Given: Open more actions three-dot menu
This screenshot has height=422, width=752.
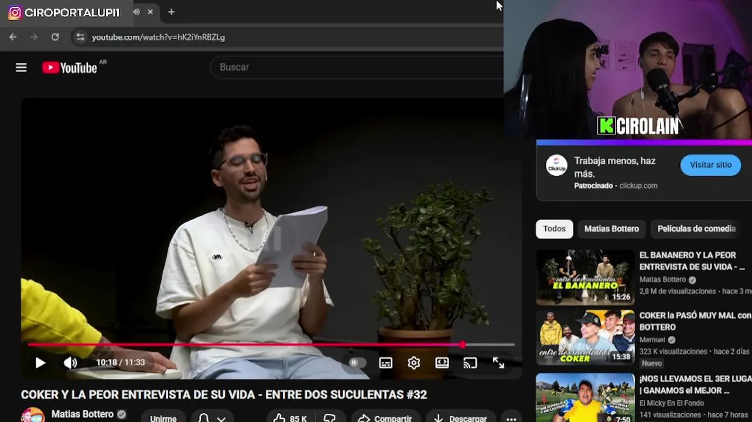Looking at the screenshot, I should [511, 418].
